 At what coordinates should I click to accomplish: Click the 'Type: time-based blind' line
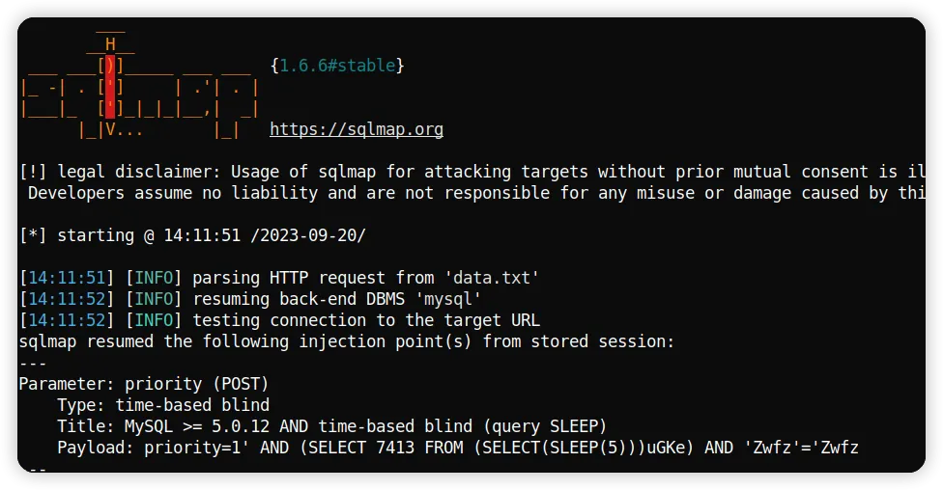[162, 405]
